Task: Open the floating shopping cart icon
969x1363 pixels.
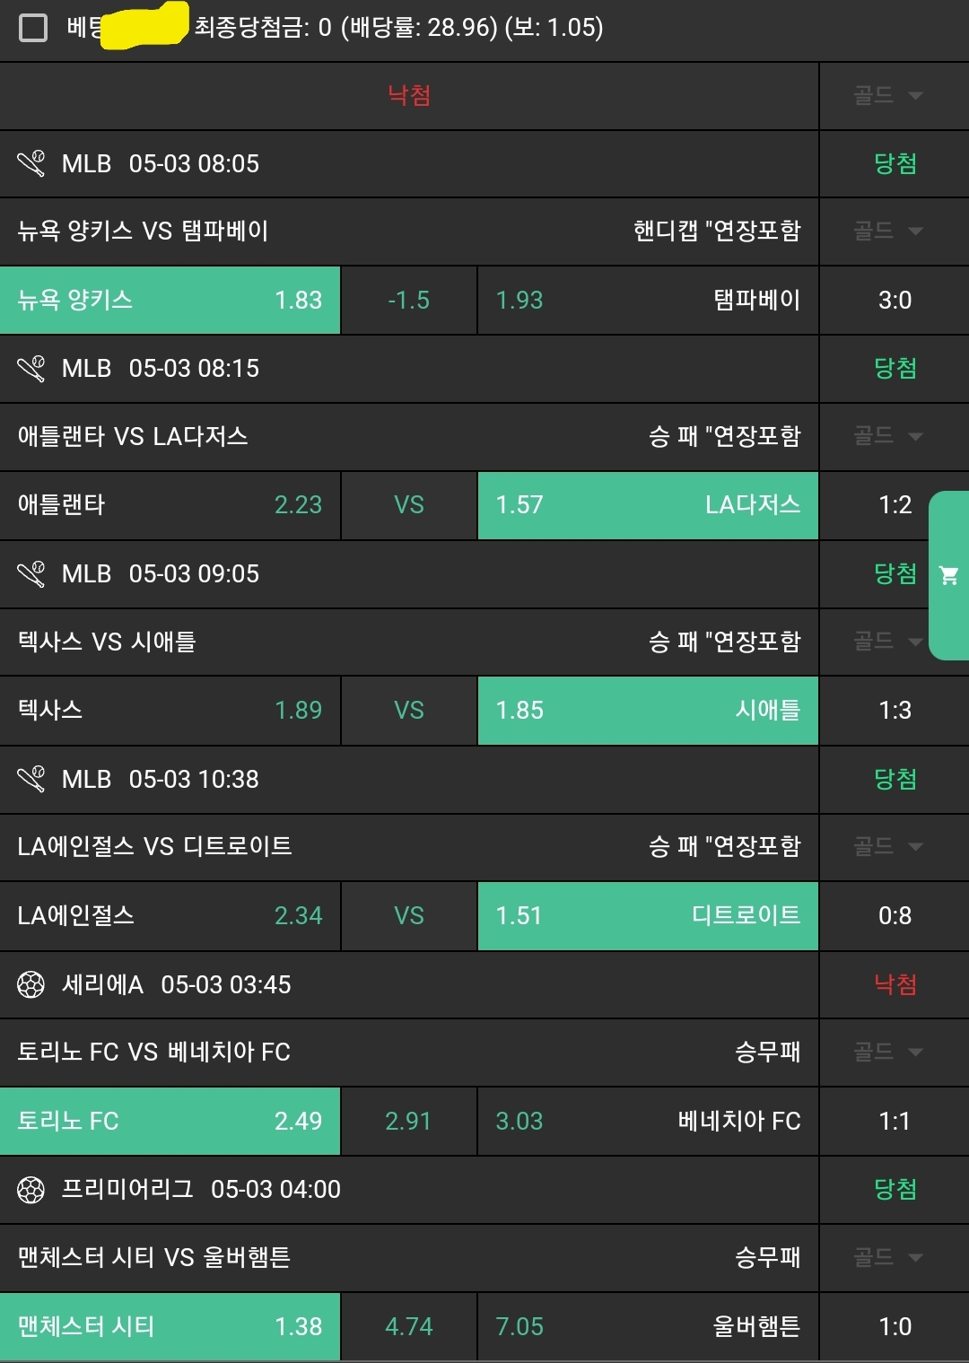Action: [x=948, y=575]
